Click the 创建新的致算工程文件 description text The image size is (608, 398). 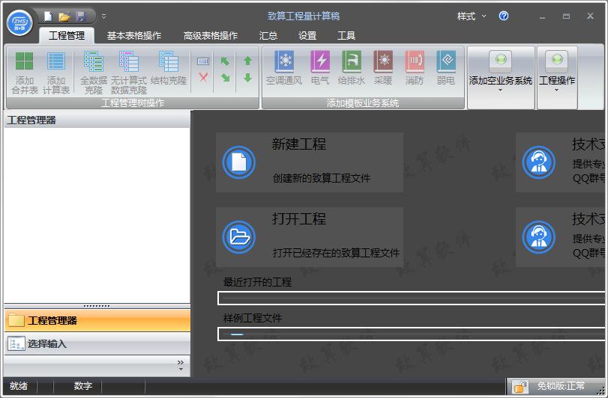point(321,178)
